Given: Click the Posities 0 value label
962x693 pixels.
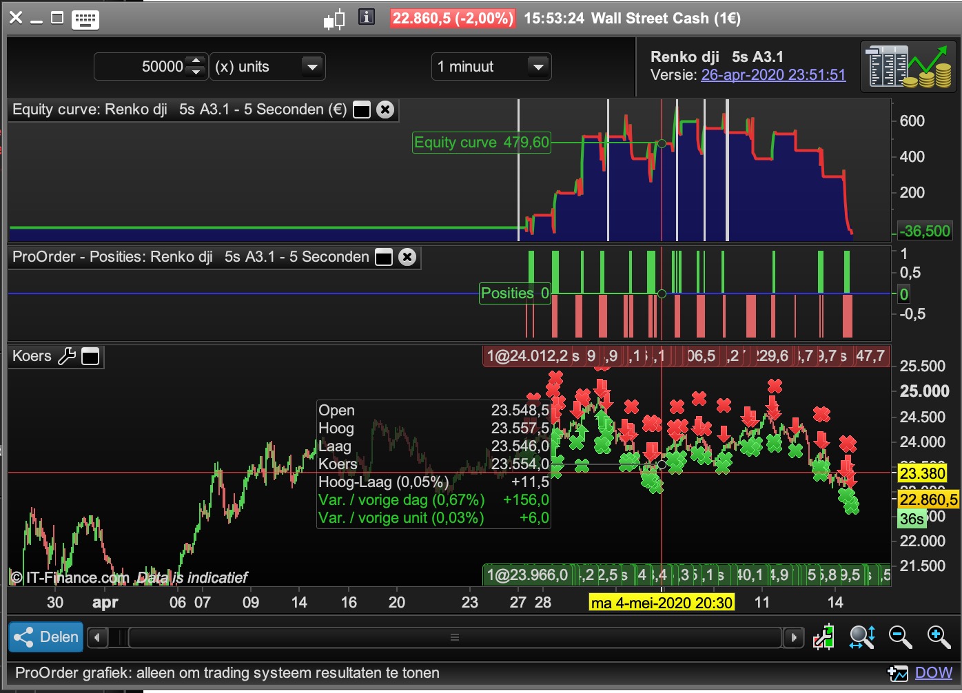Looking at the screenshot, I should [515, 293].
